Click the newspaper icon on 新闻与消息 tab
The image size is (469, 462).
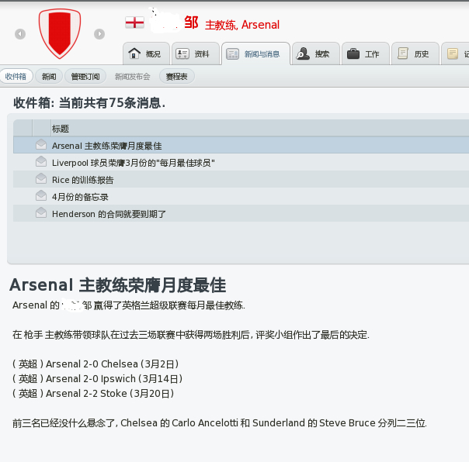(x=232, y=54)
